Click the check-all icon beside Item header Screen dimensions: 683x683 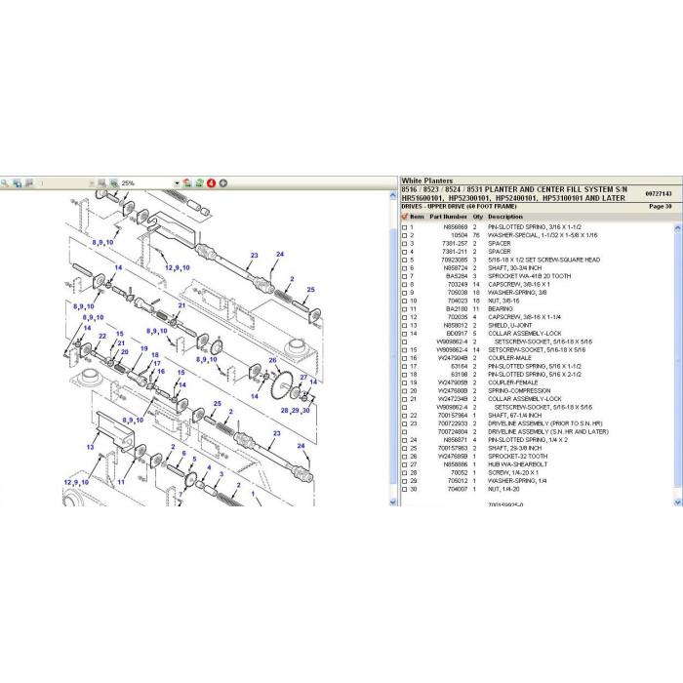(405, 217)
